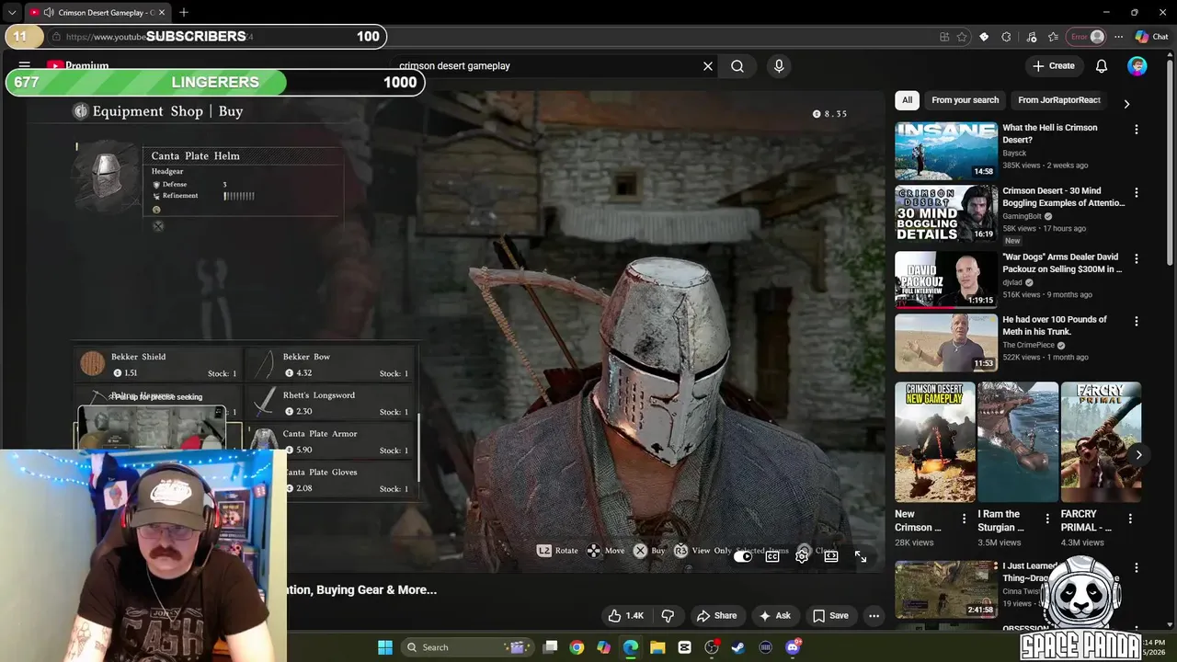Viewport: 1177px width, 662px height.
Task: Click the apps/split icon in address bar
Action: pyautogui.click(x=944, y=37)
